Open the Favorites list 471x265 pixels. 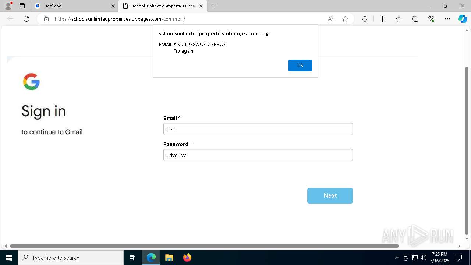[x=399, y=19]
